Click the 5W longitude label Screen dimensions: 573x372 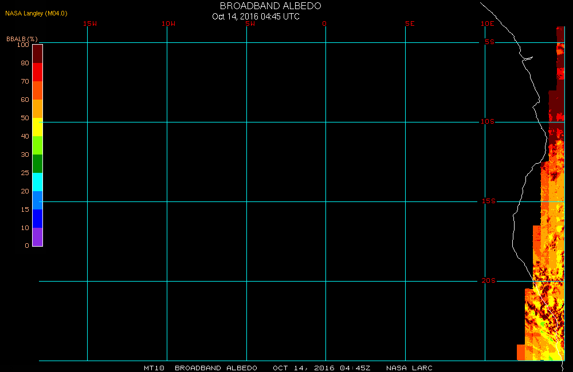pos(250,23)
